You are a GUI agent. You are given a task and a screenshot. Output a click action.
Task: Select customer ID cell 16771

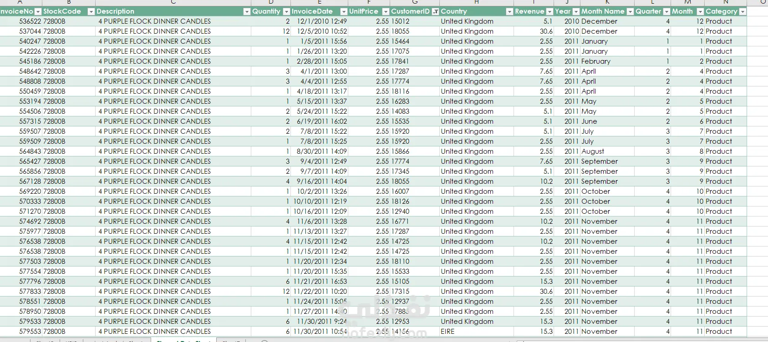tap(415, 221)
